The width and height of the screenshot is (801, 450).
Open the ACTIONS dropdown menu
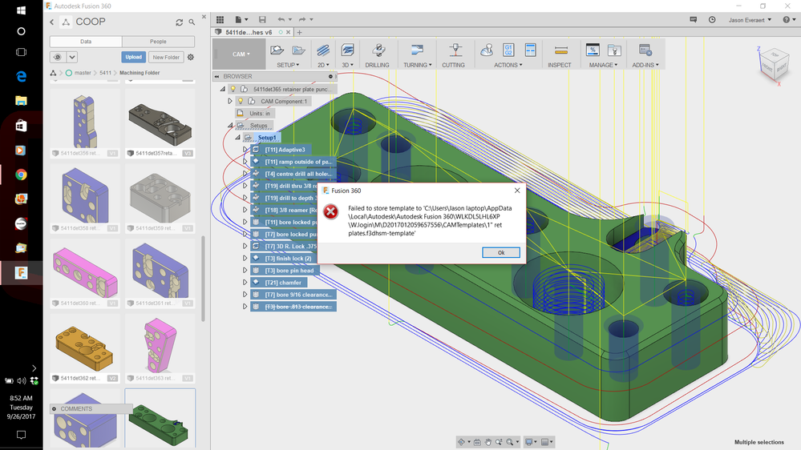(508, 65)
